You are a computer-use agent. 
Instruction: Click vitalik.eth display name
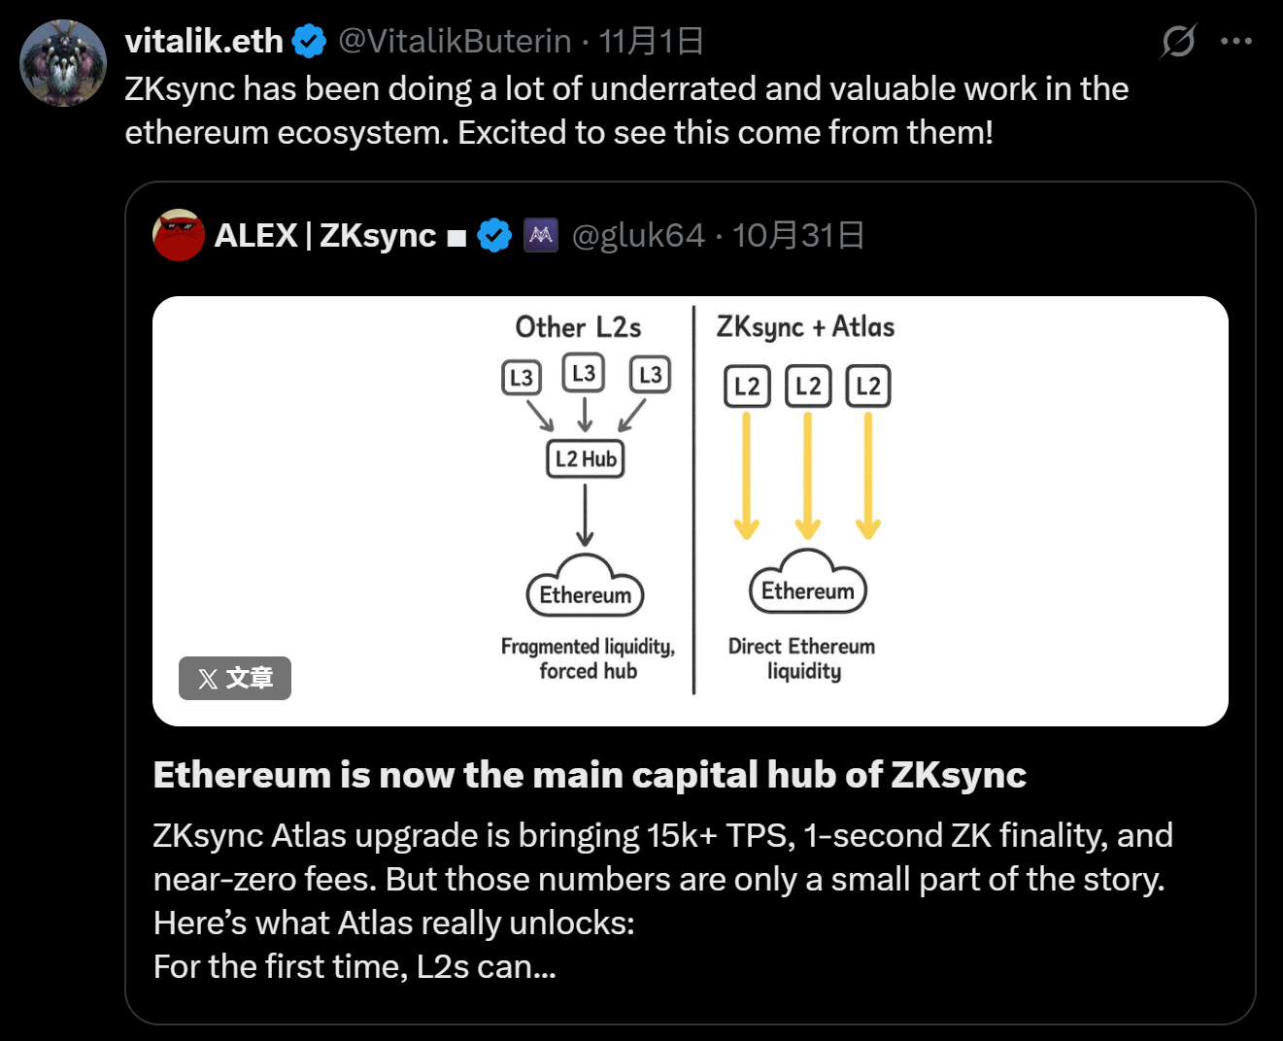tap(203, 40)
